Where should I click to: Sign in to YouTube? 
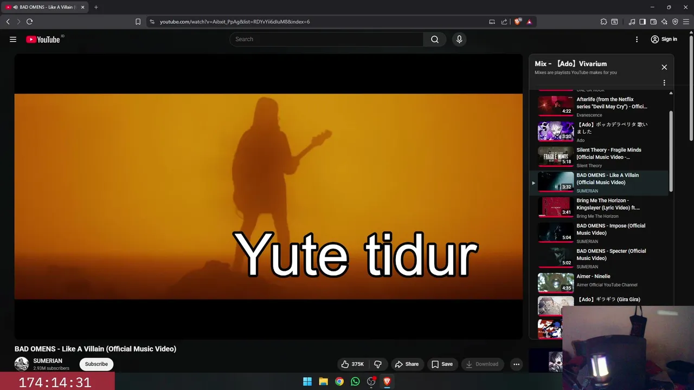point(664,39)
